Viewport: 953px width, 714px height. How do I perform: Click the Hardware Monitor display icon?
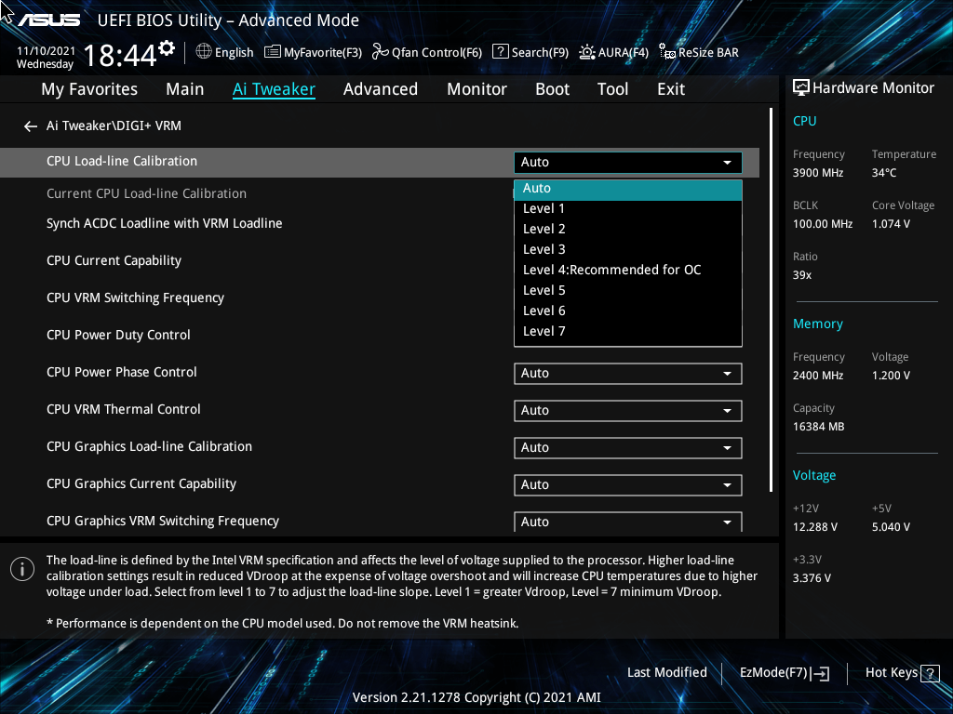pos(801,88)
